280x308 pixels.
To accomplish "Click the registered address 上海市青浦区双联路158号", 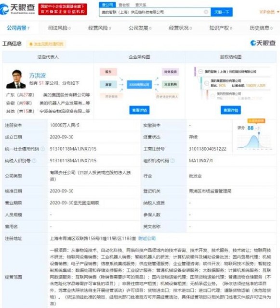I will point(93,239).
